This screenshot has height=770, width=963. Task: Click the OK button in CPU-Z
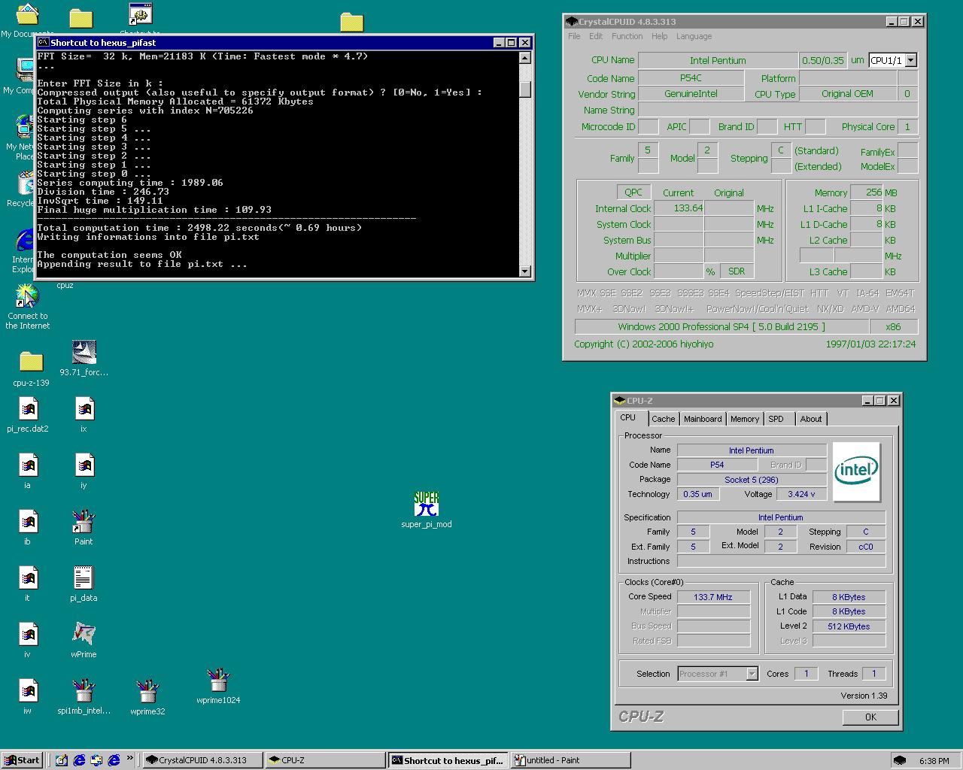point(870,717)
